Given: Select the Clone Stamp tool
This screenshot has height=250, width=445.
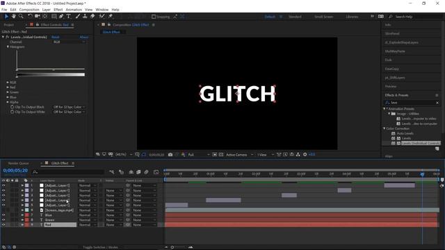Looking at the screenshot, I should click(x=85, y=17).
